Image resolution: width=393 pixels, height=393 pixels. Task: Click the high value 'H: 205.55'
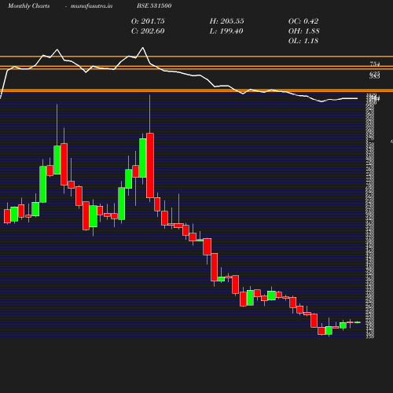(226, 21)
